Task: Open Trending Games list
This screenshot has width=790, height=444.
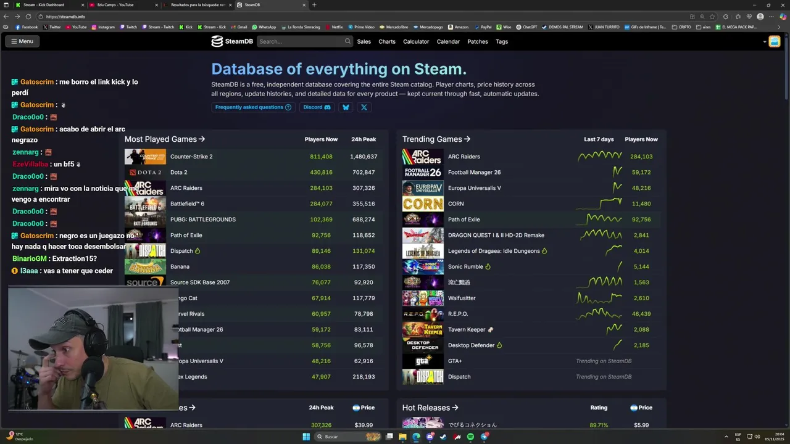Action: [x=436, y=139]
